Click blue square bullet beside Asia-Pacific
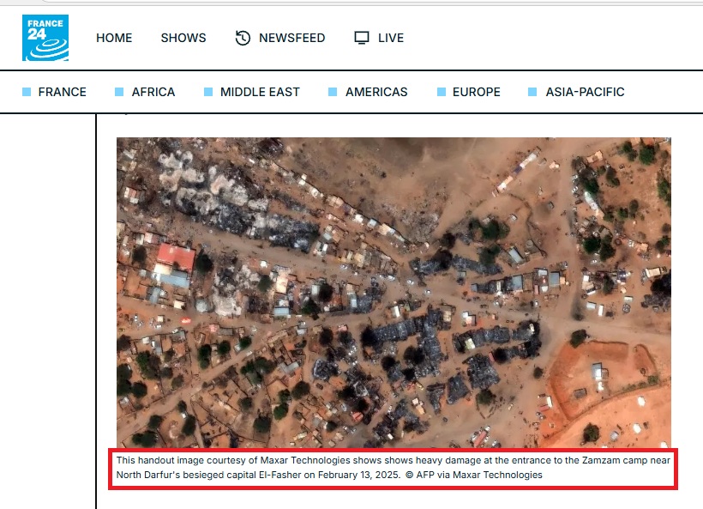 click(533, 92)
